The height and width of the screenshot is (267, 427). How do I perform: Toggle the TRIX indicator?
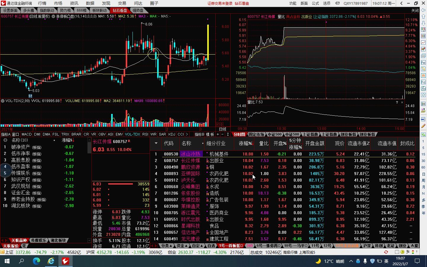65,134
